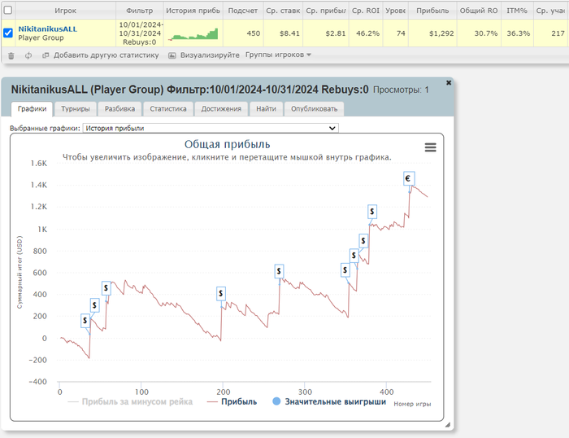Sort by the Фильтр column header
569x438 pixels.
(140, 11)
